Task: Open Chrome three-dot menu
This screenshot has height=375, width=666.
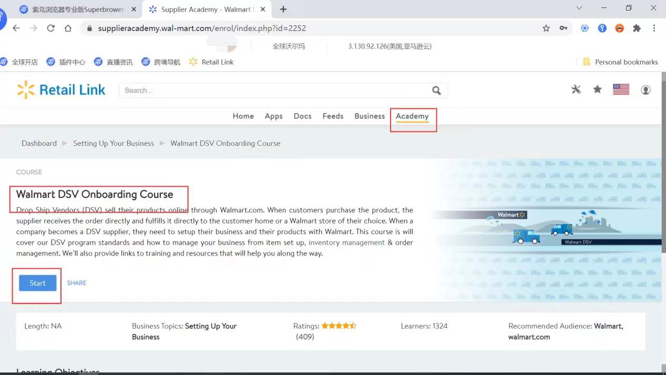Action: (x=654, y=28)
